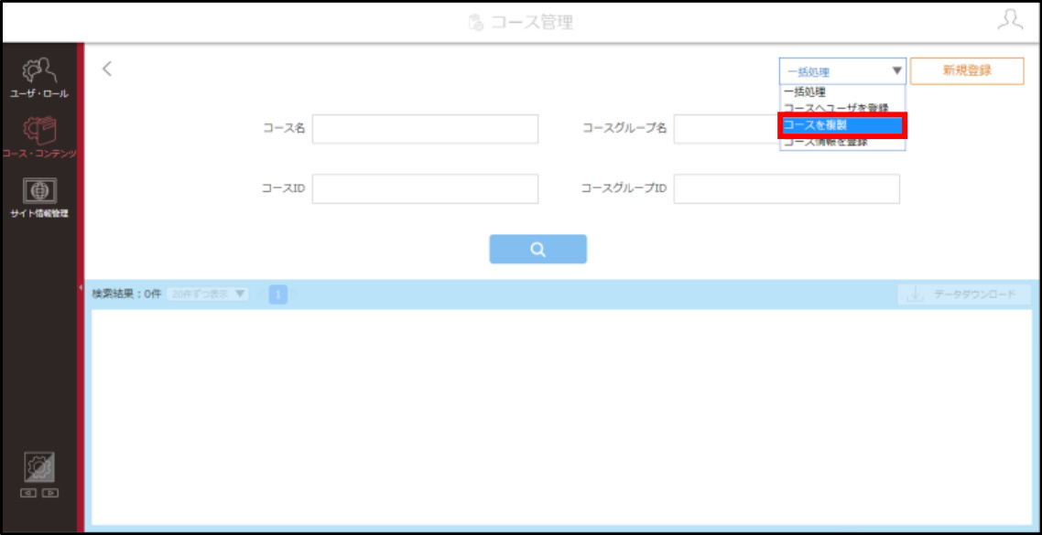Click the コースグループID input field

(787, 189)
